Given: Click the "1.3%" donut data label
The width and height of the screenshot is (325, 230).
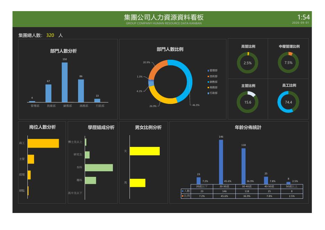Looking at the screenshot, I should [x=140, y=76].
